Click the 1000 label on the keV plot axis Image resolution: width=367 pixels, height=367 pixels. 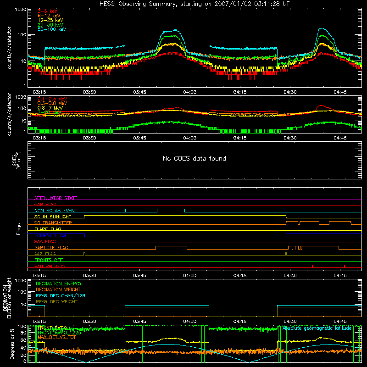pyautogui.click(x=21, y=10)
